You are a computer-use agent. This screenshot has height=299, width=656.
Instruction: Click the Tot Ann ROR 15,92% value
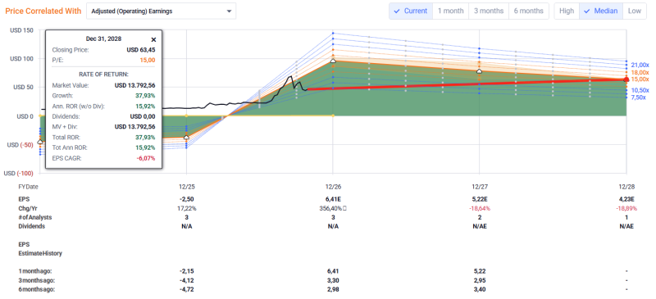click(145, 147)
